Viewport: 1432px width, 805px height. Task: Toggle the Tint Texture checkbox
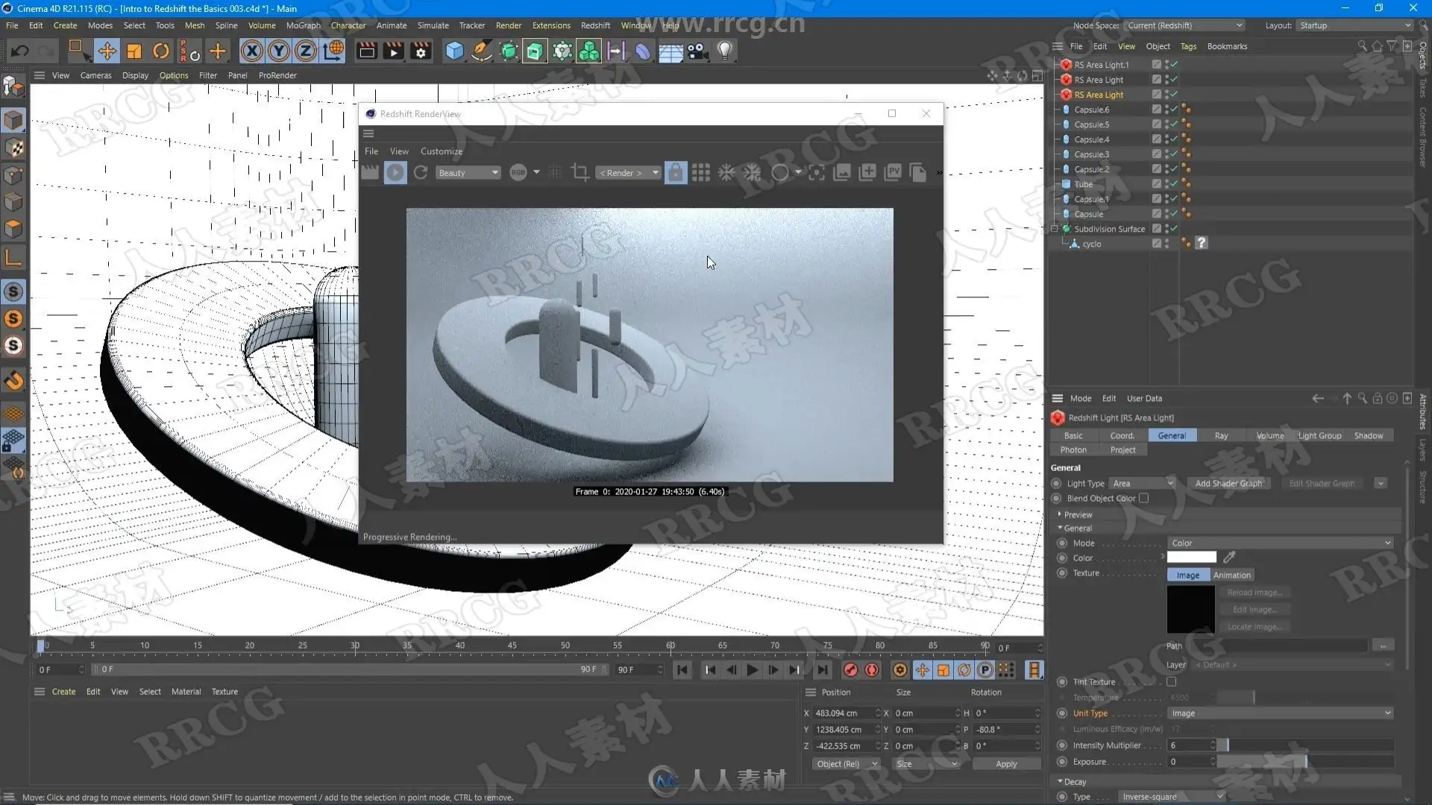pos(1171,681)
